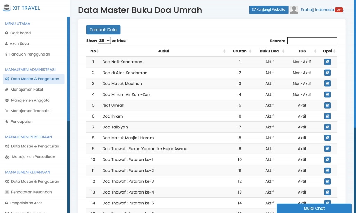356x213 pixels.
Task: Click the Mulai Chat button
Action: 314,208
